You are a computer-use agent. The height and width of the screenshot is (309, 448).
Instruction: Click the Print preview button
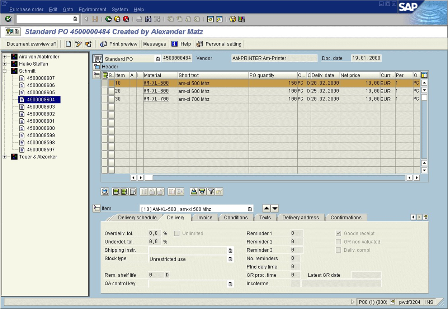[119, 44]
